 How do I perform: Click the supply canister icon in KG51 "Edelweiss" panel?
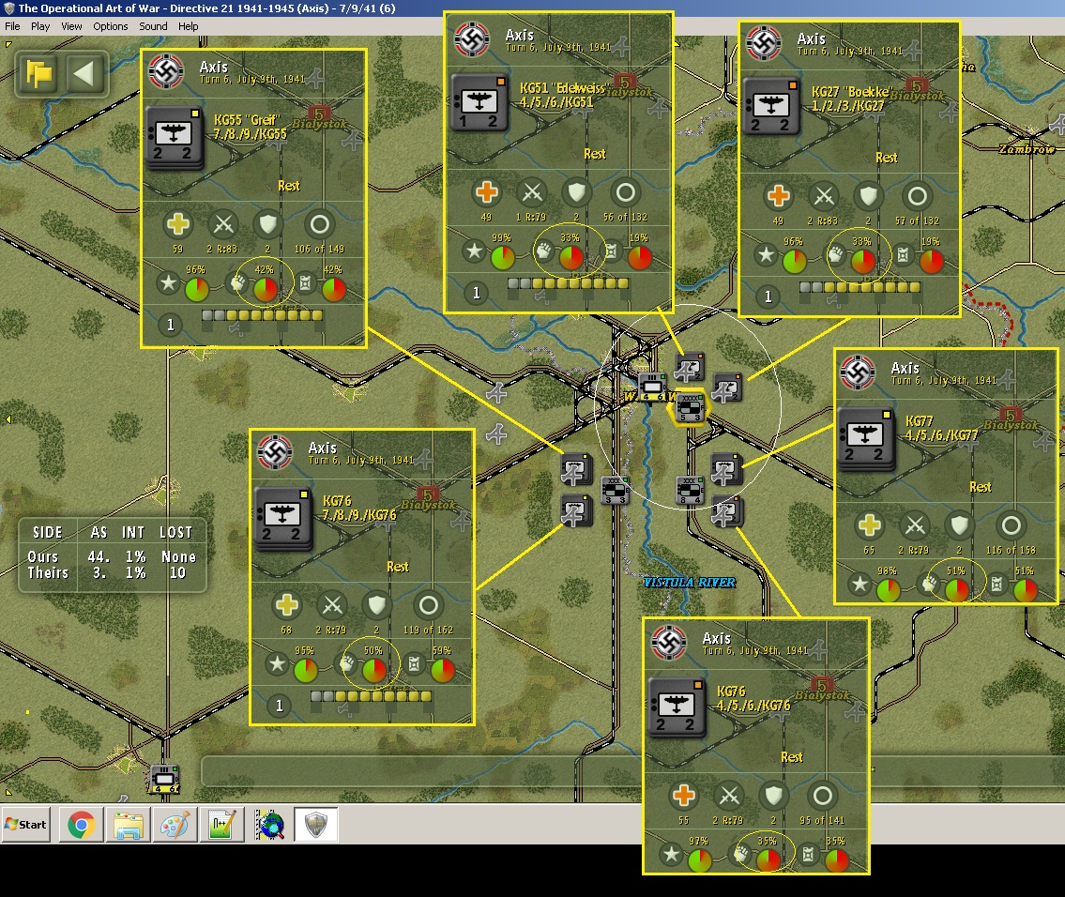[611, 251]
